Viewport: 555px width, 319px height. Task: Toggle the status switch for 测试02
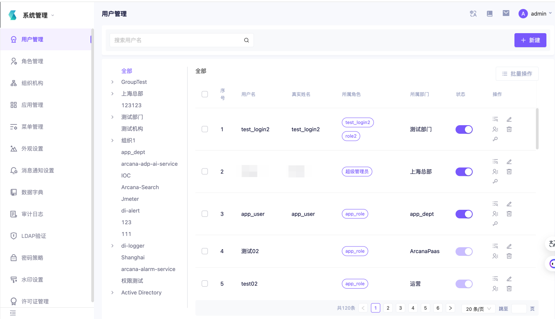coord(464,252)
